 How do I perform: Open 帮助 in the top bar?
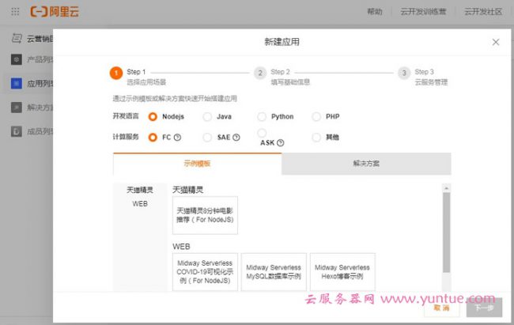coord(375,12)
